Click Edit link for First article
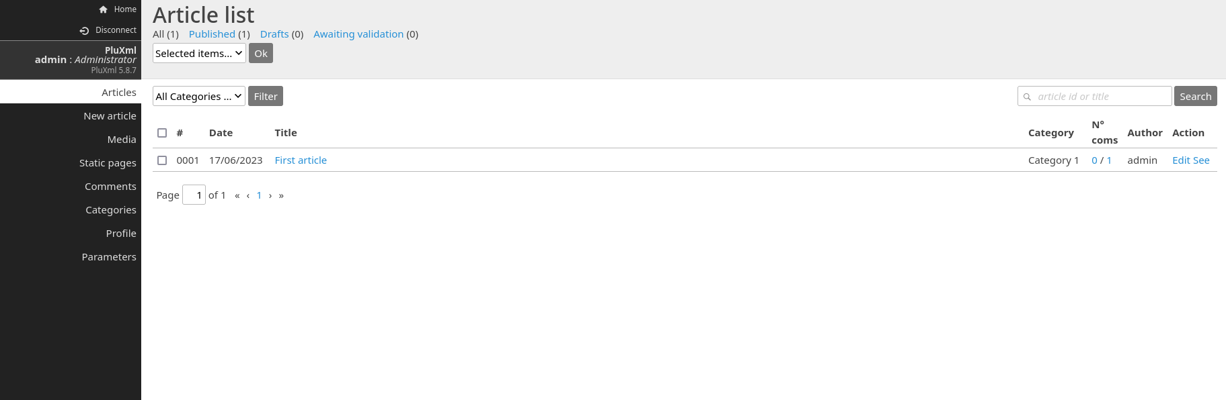This screenshot has width=1226, height=400. pos(1181,160)
